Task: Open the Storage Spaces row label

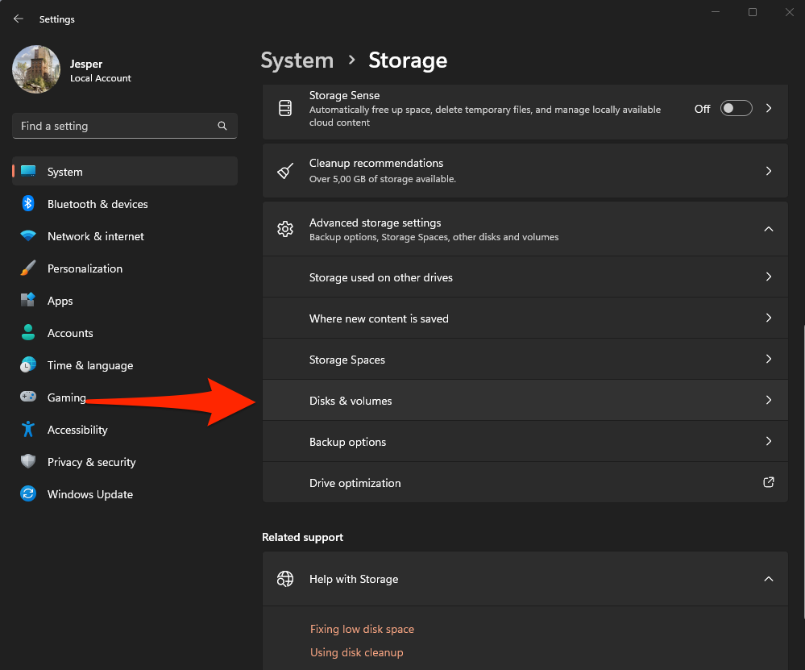Action: (347, 360)
